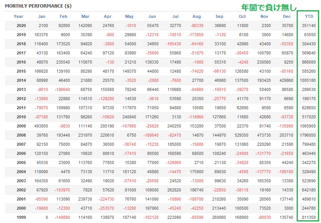
Task: Click 2004 Dec loss -189100
Action: click(x=285, y=172)
